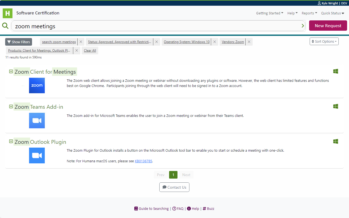Click the 11 results found text
This screenshot has width=349, height=218.
tap(24, 57)
